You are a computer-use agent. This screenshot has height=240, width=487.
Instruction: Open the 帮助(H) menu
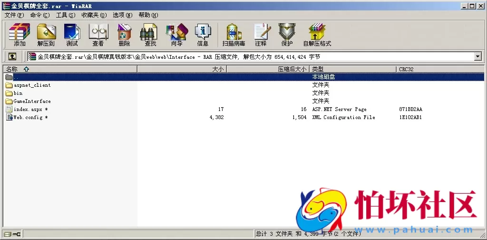[148, 15]
